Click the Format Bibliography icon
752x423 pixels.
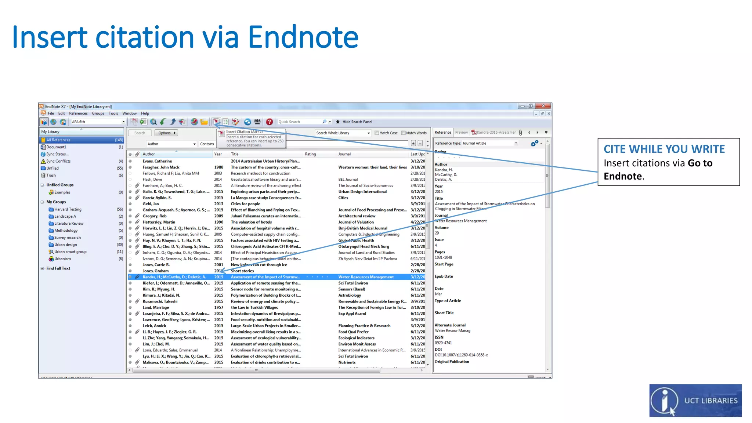pos(225,122)
